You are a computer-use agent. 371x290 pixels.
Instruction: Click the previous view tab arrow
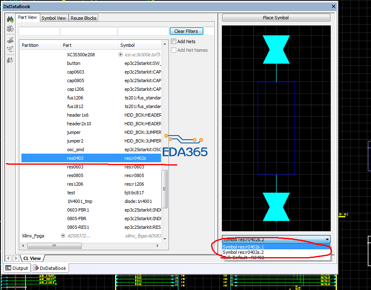tap(9, 258)
